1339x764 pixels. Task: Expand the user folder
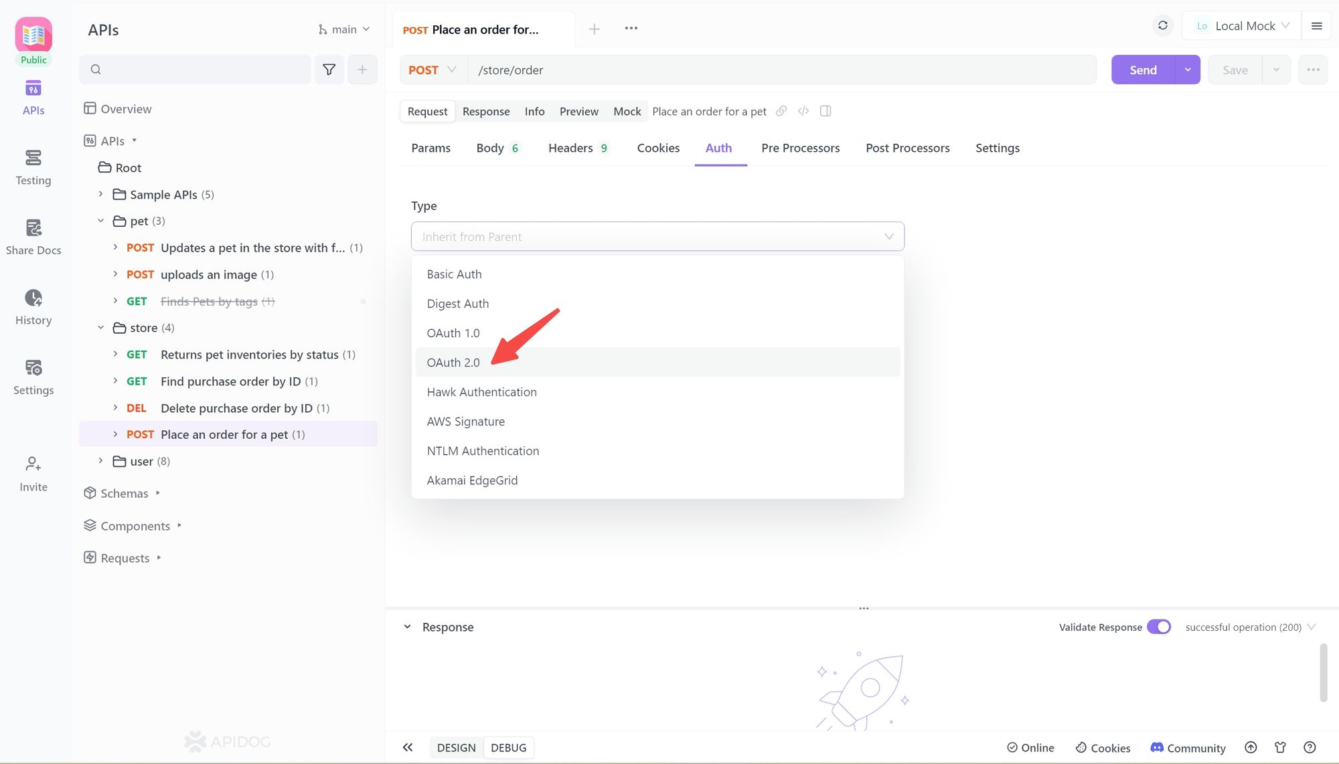point(100,461)
